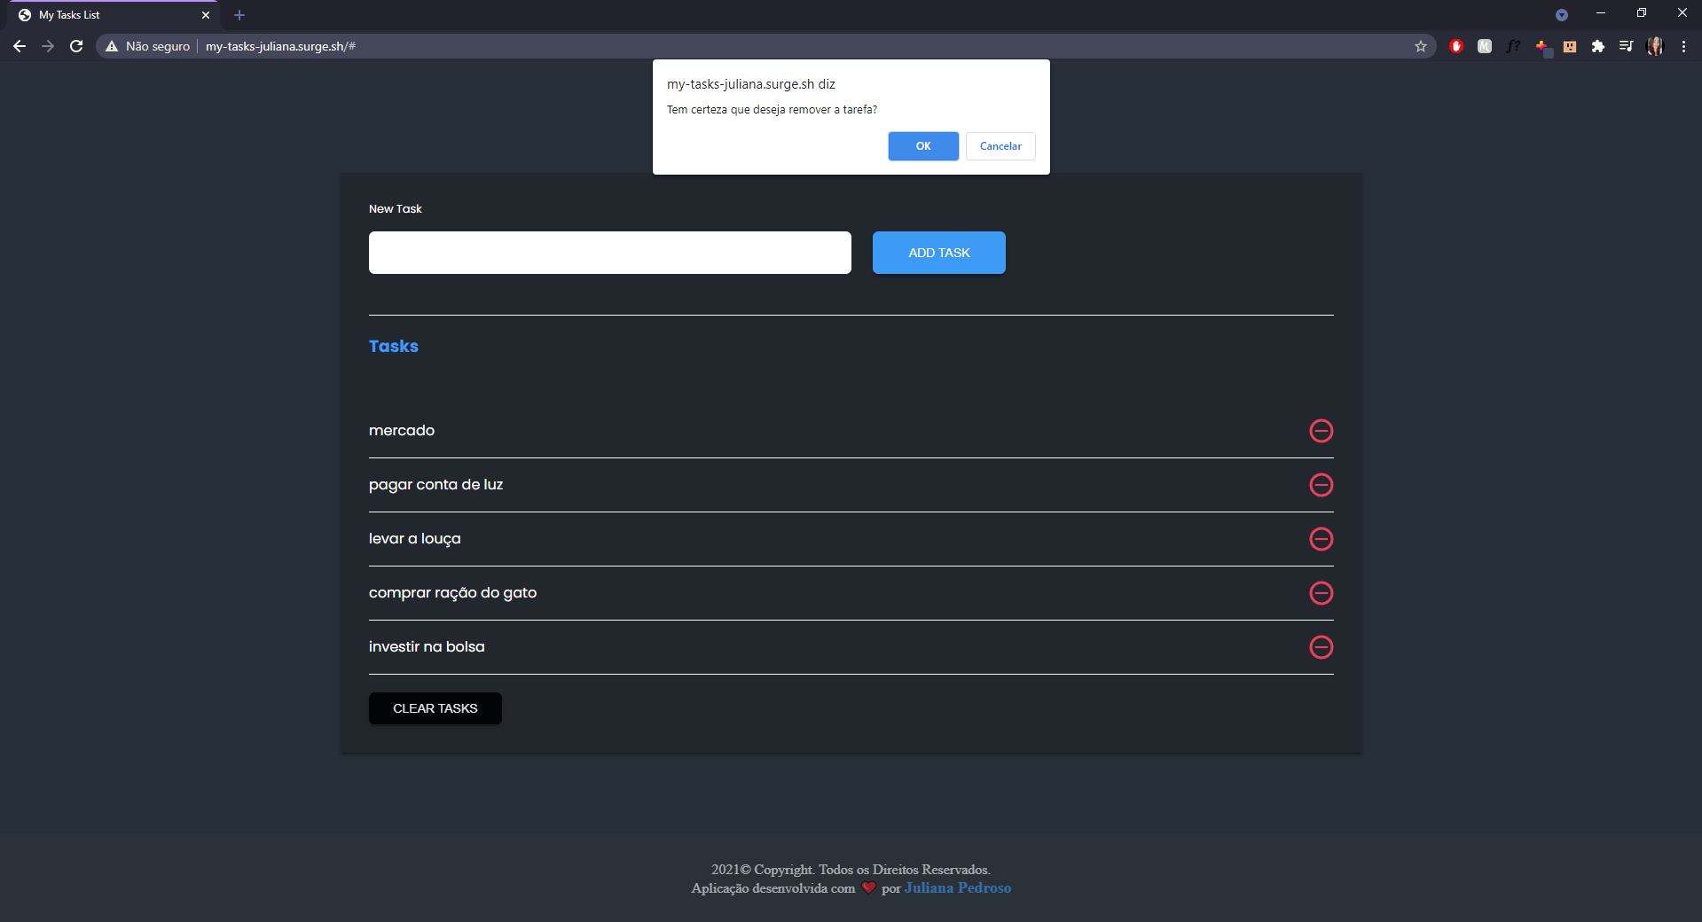Image resolution: width=1702 pixels, height=922 pixels.
Task: Remove the task "levar a louça"
Action: click(x=1321, y=539)
